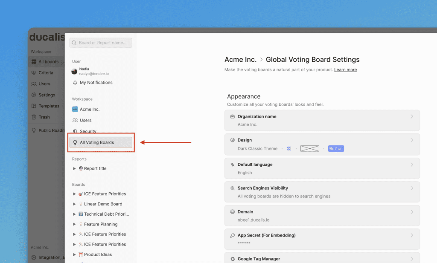
Task: Click the key icon for App Secret
Action: point(233,235)
